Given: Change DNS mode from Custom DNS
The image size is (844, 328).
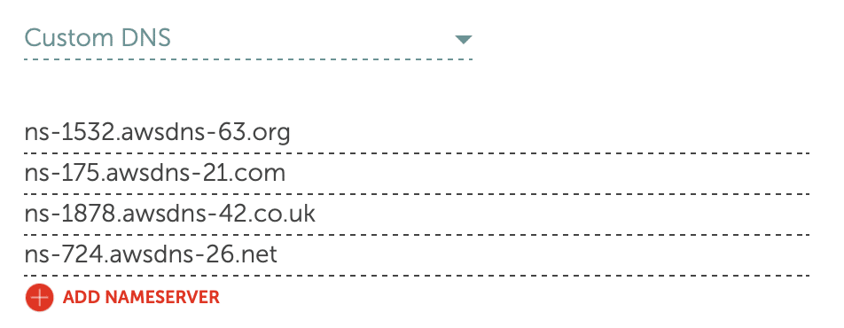Looking at the screenshot, I should click(248, 39).
